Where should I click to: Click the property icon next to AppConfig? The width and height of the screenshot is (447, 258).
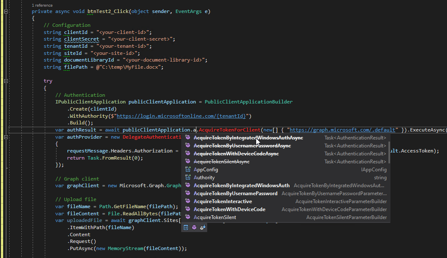(187, 169)
